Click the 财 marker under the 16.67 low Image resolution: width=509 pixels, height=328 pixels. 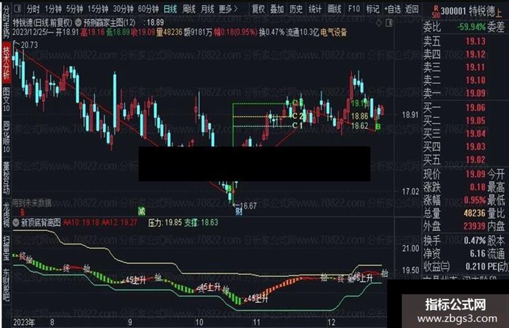pyautogui.click(x=239, y=212)
